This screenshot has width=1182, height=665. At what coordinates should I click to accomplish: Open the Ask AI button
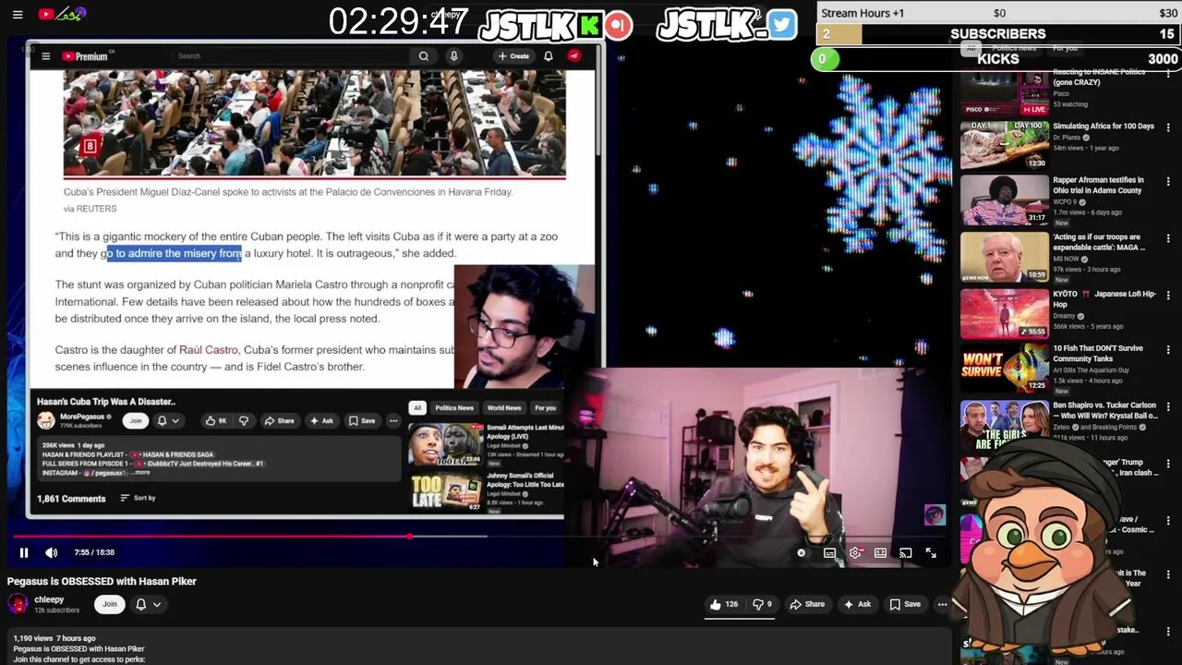[x=857, y=604]
